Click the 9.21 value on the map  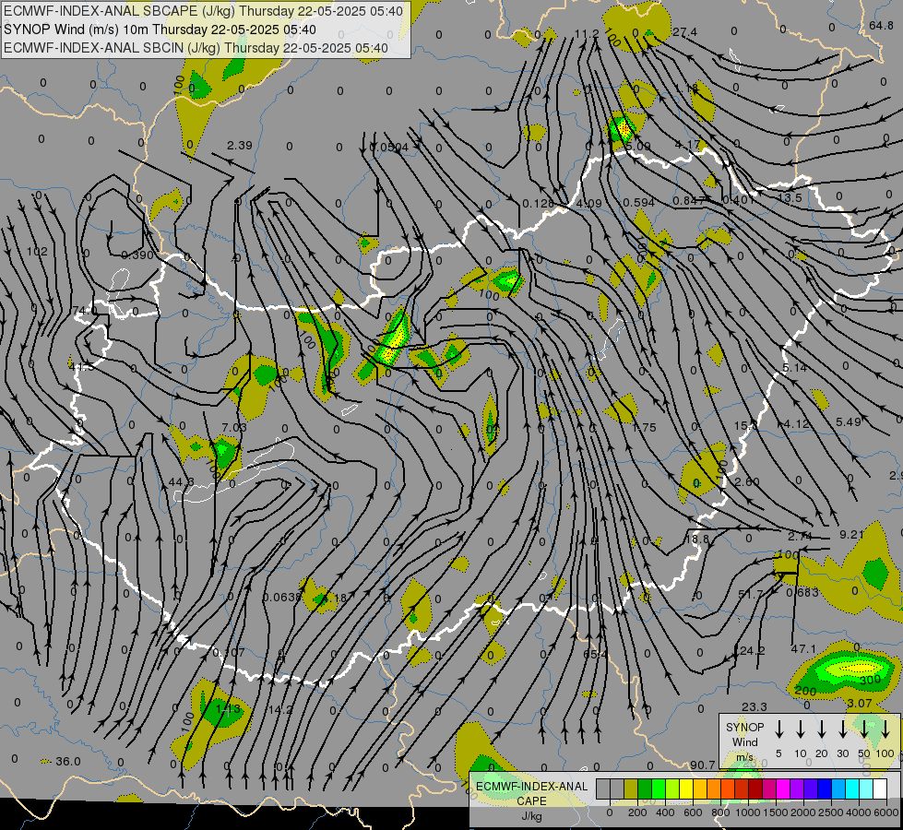851,535
